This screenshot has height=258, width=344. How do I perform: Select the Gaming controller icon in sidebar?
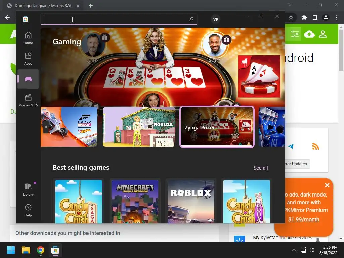(28, 79)
